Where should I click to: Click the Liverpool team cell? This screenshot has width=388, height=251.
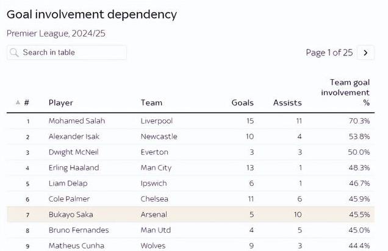pos(156,121)
